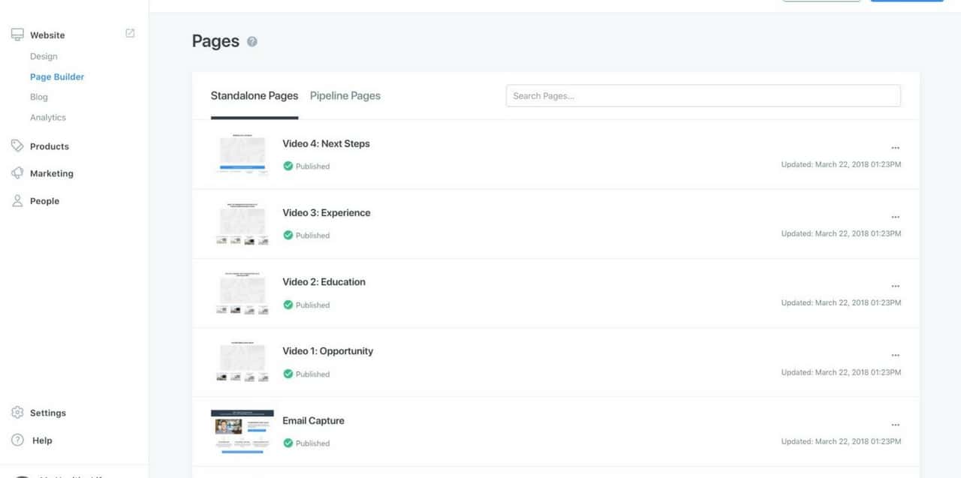Open options menu for Video 2: Education

click(895, 286)
